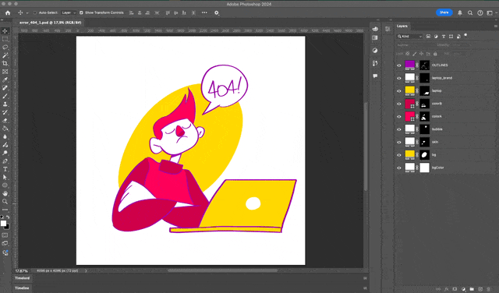Open the Timeline panel tab
The image size is (499, 293).
[x=22, y=288]
